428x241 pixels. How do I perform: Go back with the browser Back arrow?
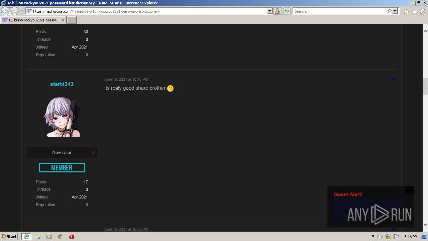pyautogui.click(x=5, y=11)
